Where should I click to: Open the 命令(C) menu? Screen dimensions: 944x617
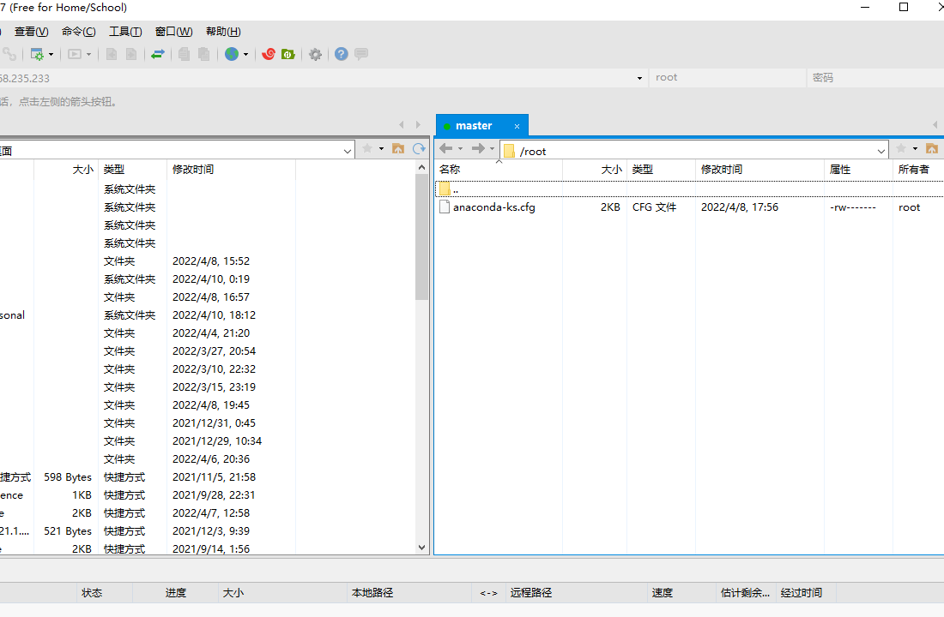(x=78, y=32)
